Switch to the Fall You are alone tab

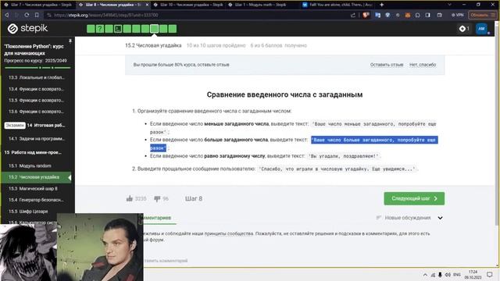click(x=337, y=5)
